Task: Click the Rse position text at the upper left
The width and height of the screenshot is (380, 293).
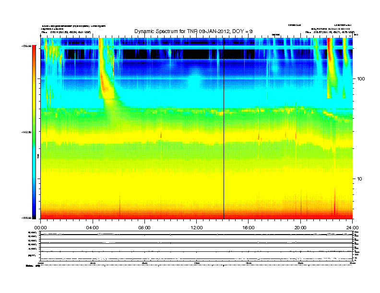Action: (66, 32)
